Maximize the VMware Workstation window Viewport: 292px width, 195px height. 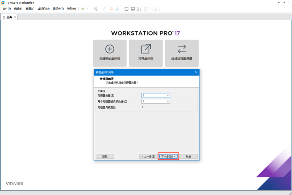coord(284,2)
